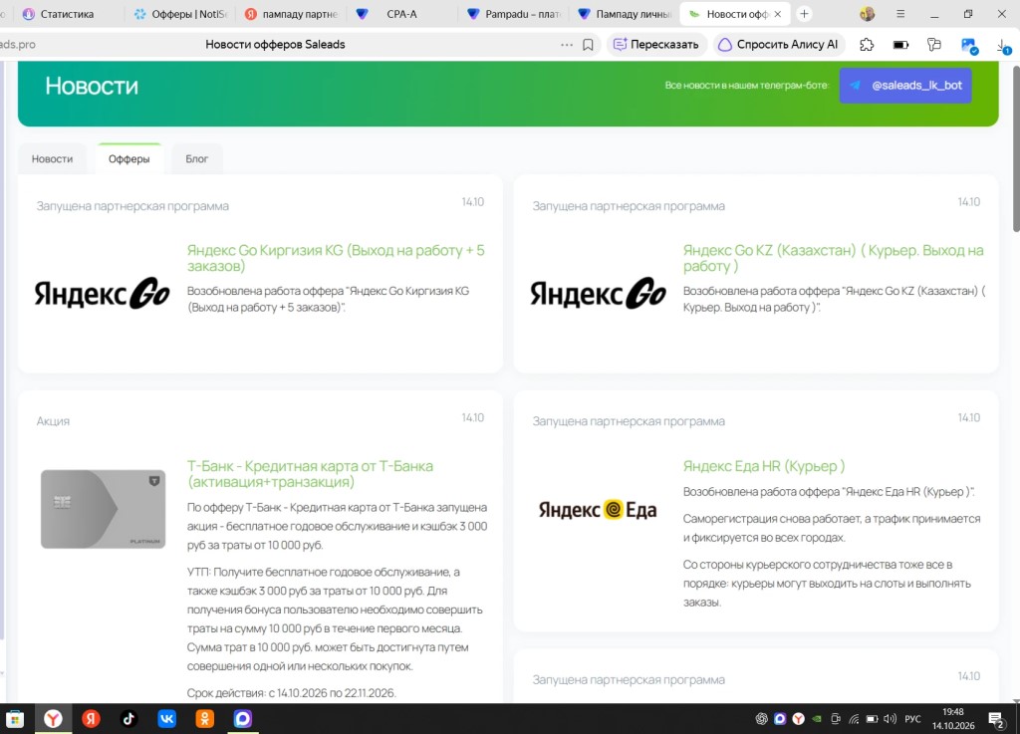1020x734 pixels.
Task: Click the 'Новости' page heading
Action: pos(92,86)
